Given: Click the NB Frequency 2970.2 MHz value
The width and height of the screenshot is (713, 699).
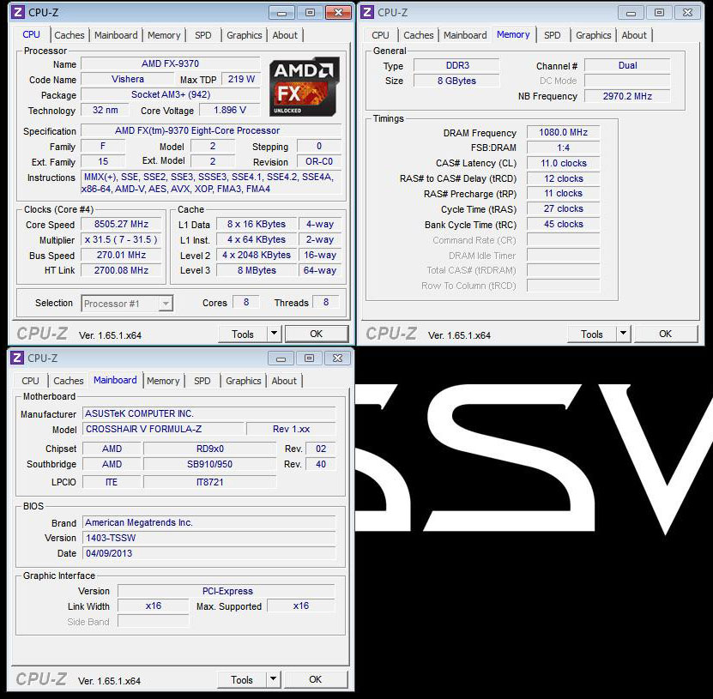Looking at the screenshot, I should (627, 96).
